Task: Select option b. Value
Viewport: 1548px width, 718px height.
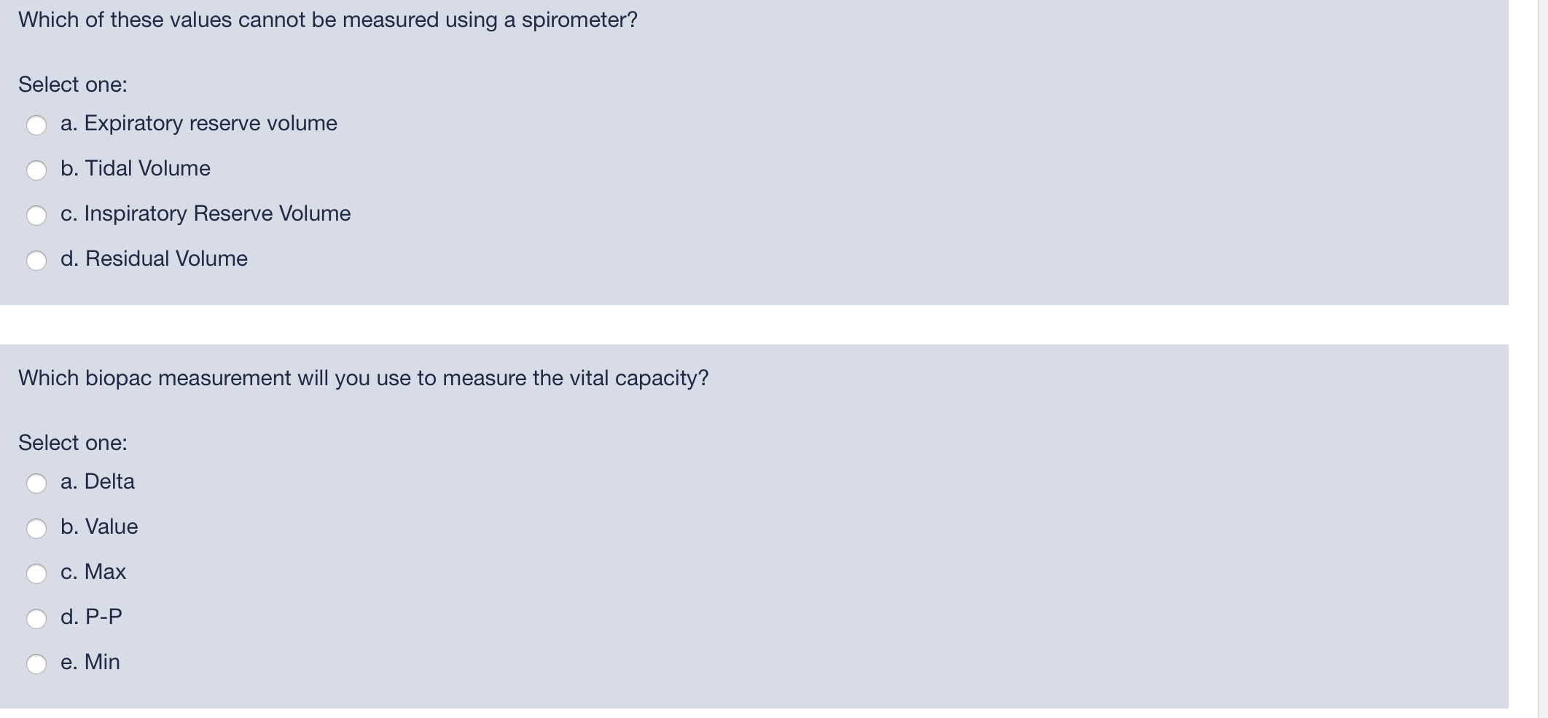Action: [36, 529]
